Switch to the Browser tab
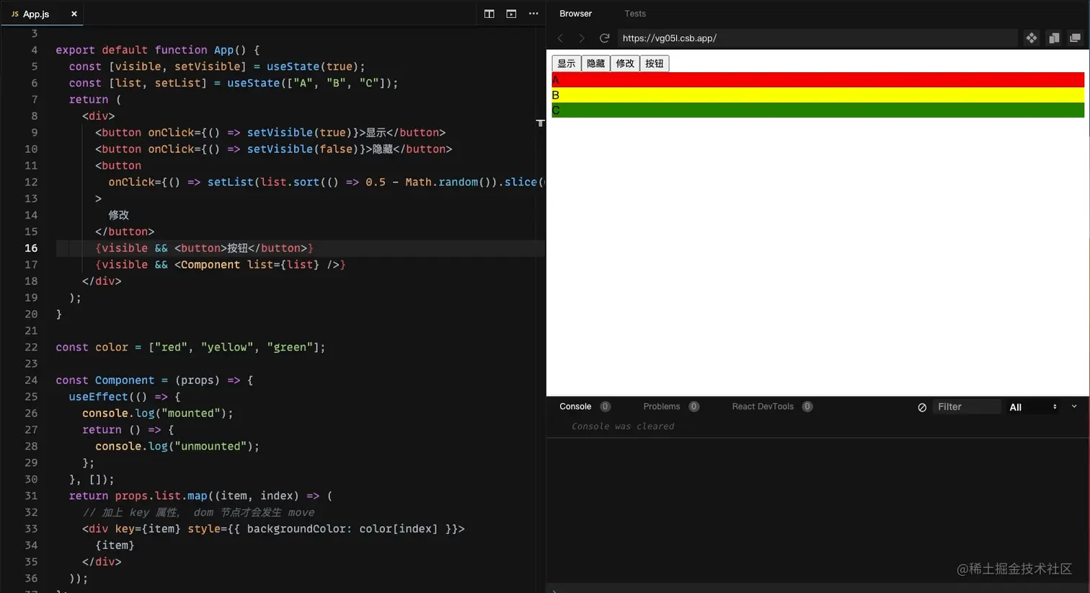This screenshot has height=593, width=1090. (575, 14)
